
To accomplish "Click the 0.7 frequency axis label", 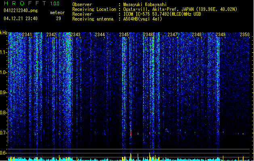I will [4, 133].
